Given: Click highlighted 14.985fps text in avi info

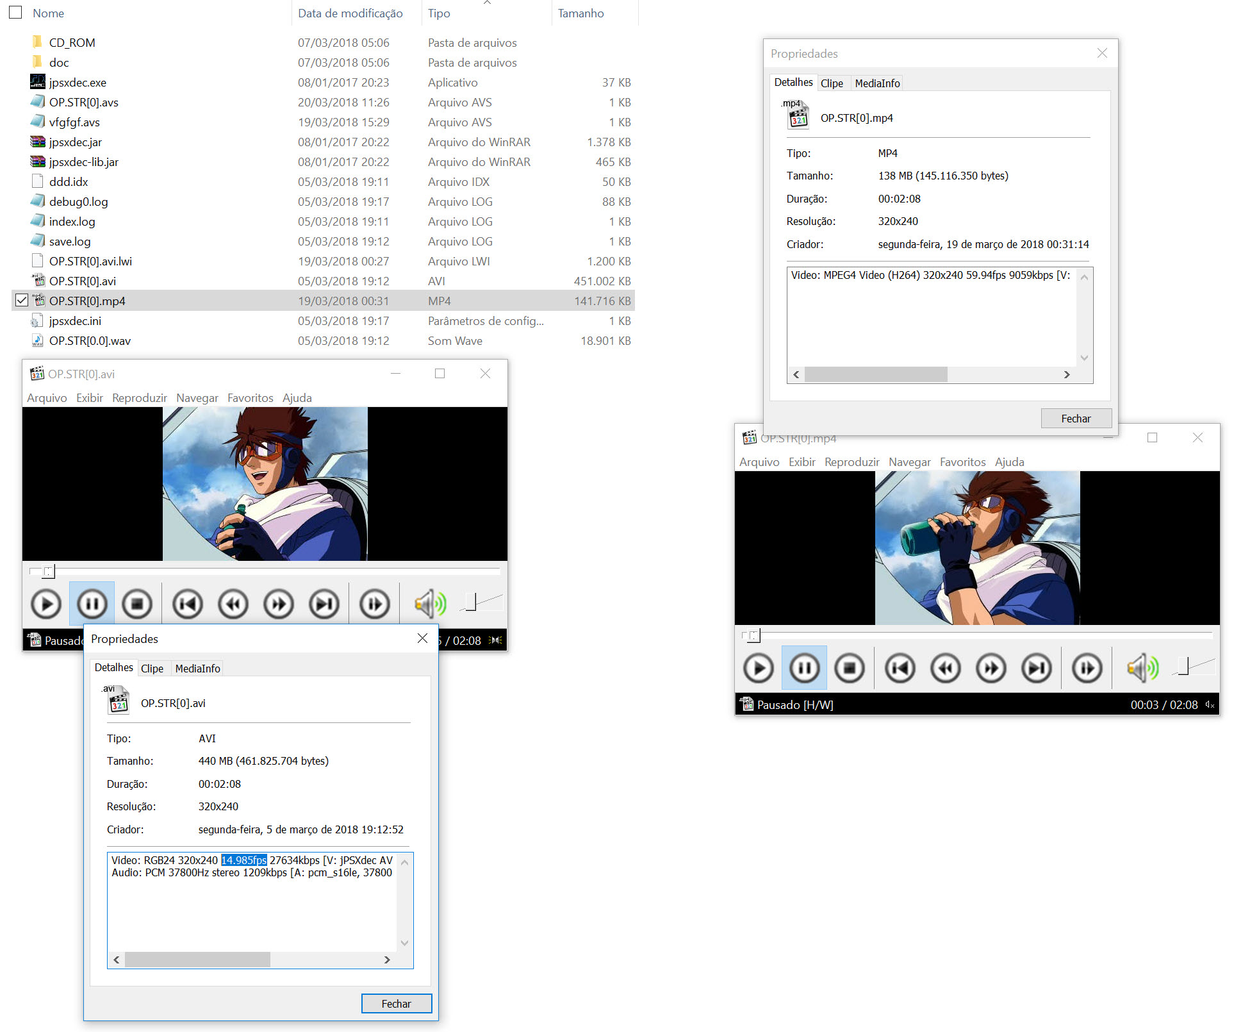Looking at the screenshot, I should 243,860.
